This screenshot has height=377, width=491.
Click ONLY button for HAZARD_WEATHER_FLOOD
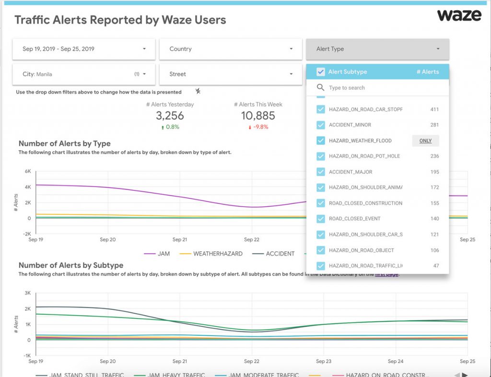425,141
